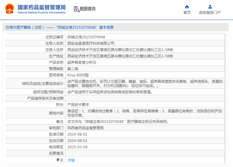Click the 注册人住所 address value

(120, 50)
